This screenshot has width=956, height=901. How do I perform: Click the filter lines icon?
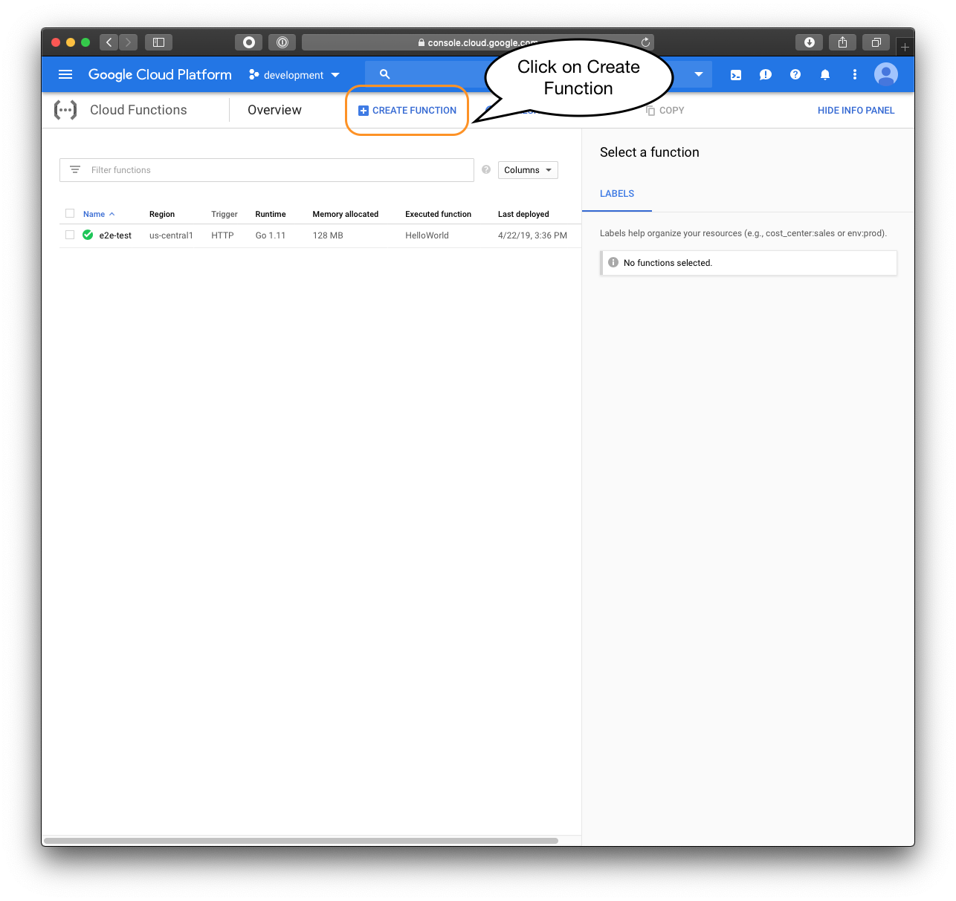[x=75, y=170]
